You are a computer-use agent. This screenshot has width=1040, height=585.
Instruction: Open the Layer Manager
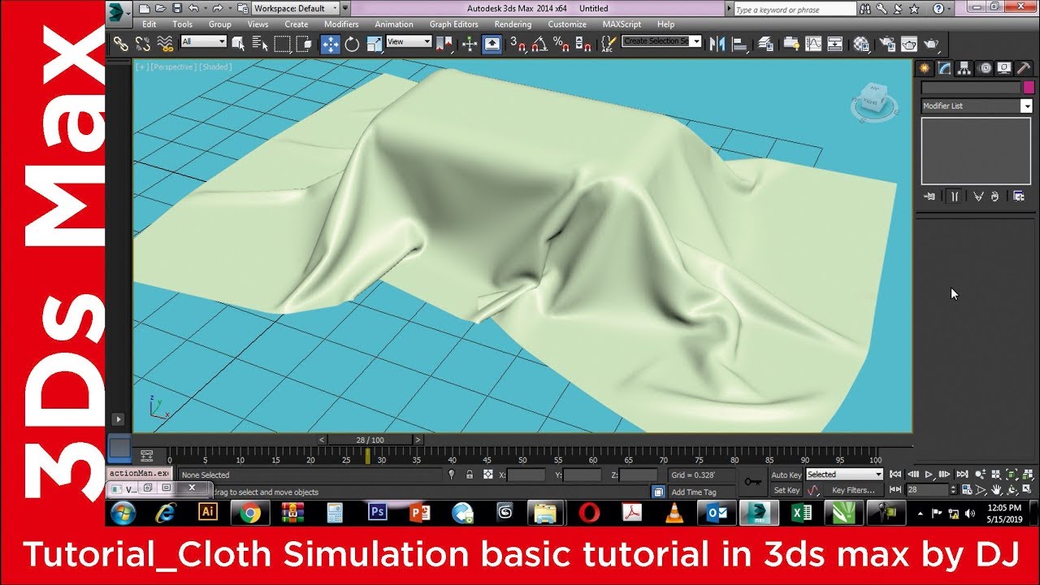pyautogui.click(x=765, y=44)
